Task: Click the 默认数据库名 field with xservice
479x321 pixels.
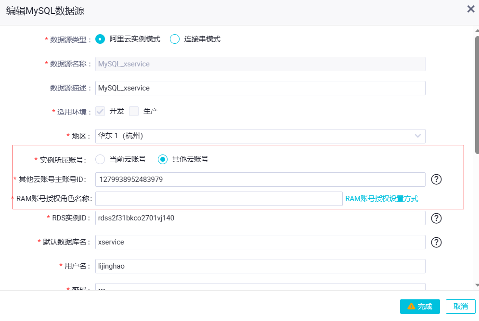Action: pos(260,242)
